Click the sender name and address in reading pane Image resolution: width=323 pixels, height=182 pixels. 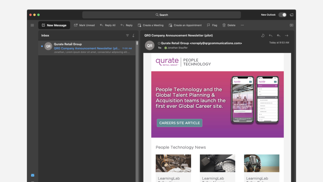click(201, 43)
